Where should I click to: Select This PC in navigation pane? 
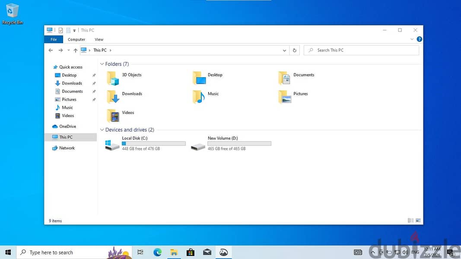(x=70, y=137)
